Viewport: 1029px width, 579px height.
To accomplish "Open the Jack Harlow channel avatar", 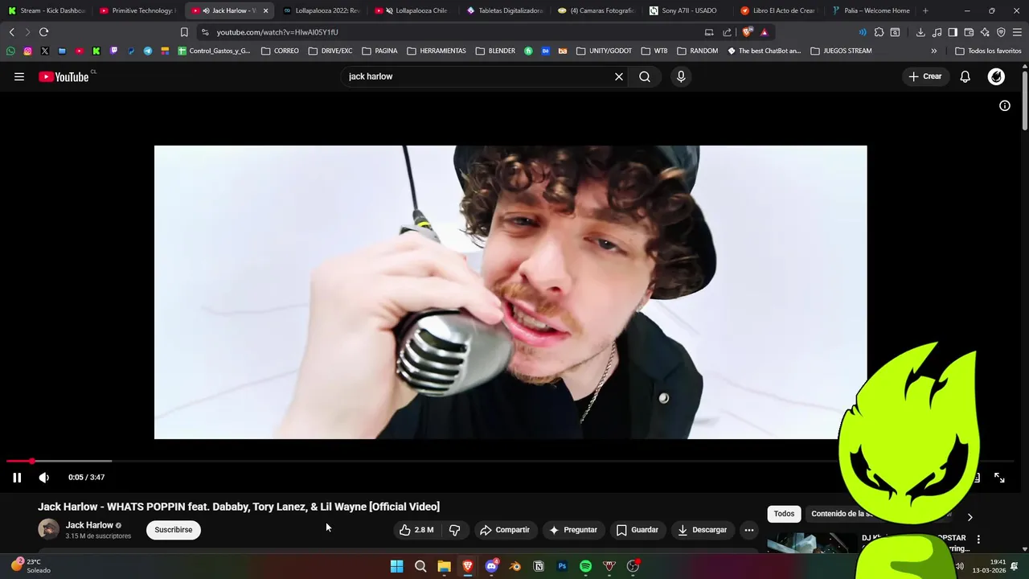I will 48,529.
